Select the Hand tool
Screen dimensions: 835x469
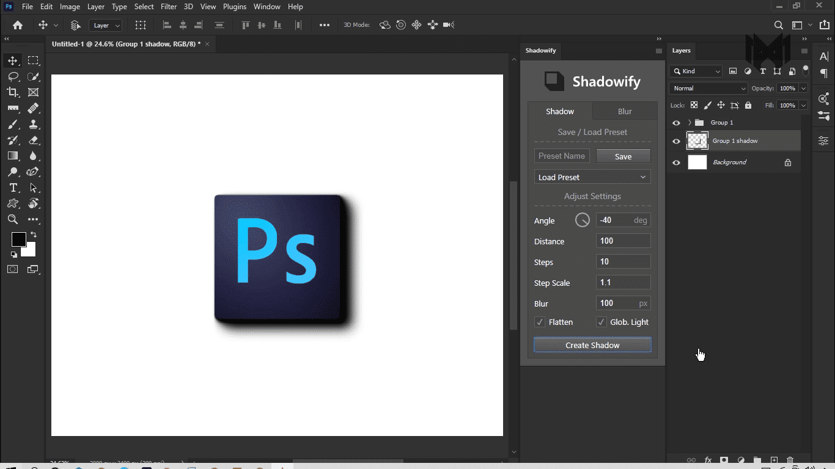[x=33, y=203]
